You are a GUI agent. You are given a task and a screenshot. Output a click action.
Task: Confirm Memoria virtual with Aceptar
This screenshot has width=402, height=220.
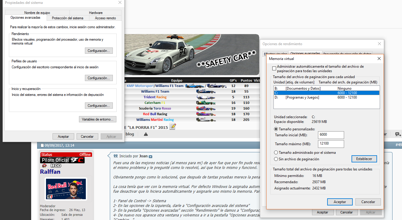[340, 202]
